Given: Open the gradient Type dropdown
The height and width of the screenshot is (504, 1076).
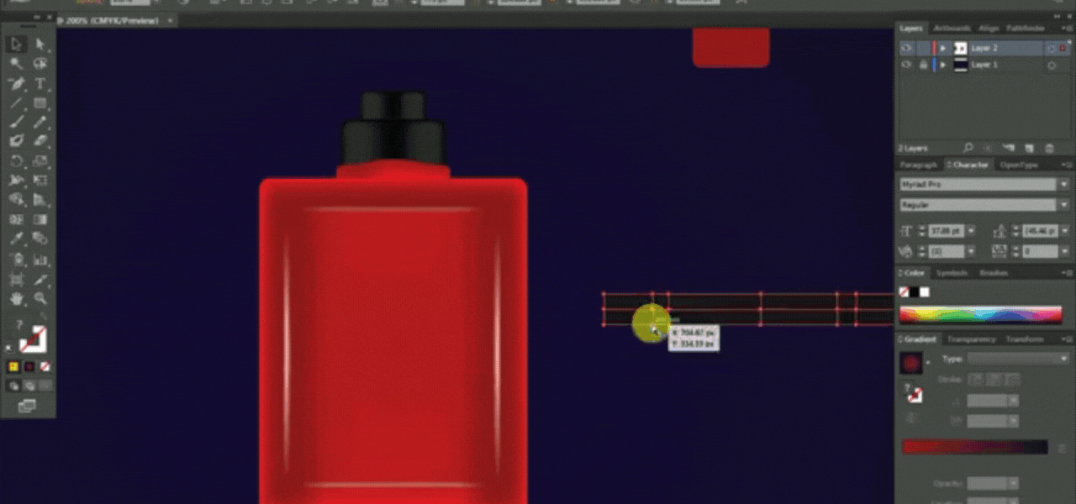Looking at the screenshot, I should click(1018, 359).
